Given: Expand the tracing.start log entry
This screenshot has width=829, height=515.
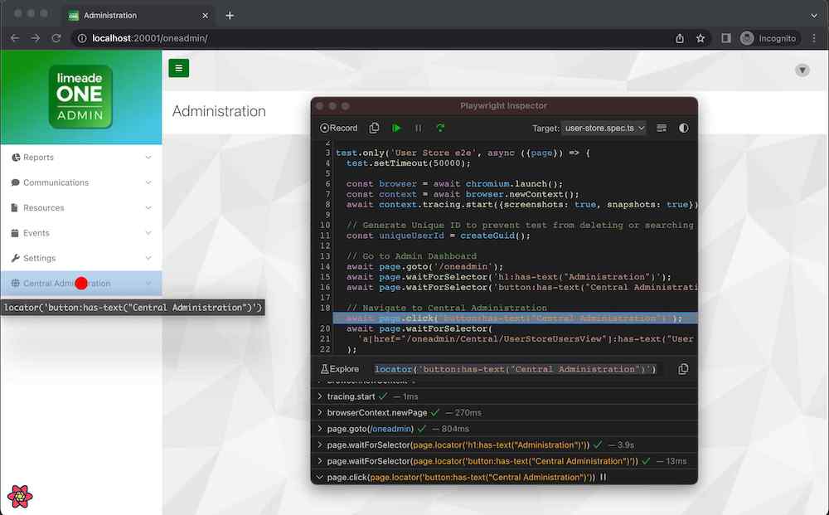Looking at the screenshot, I should point(320,397).
